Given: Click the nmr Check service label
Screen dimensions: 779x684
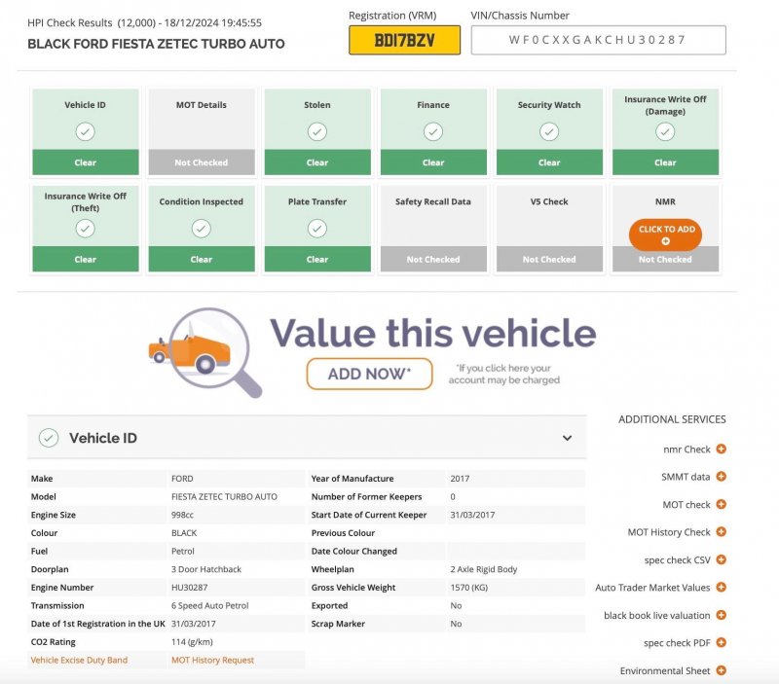Looking at the screenshot, I should pyautogui.click(x=686, y=450).
